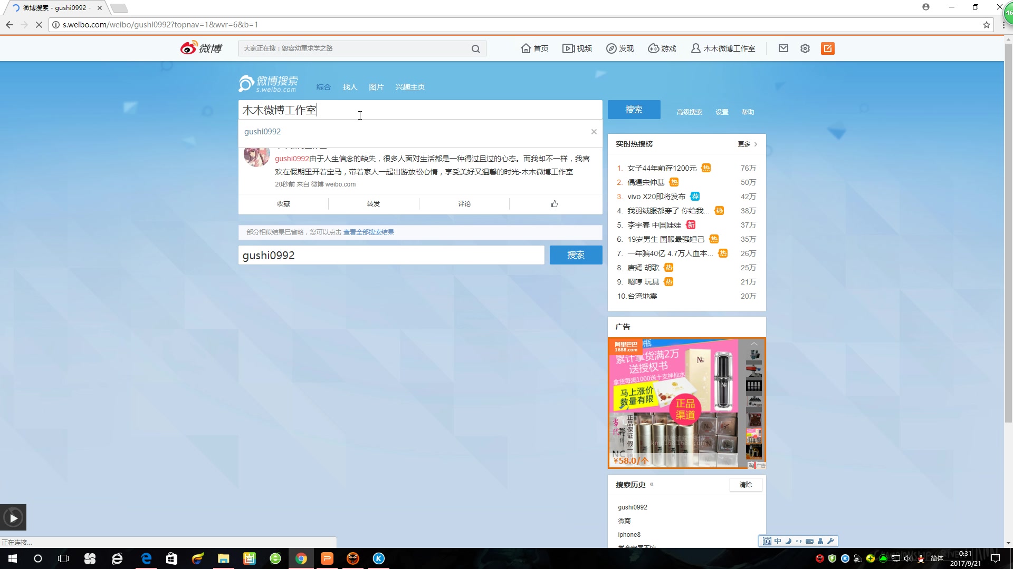The width and height of the screenshot is (1013, 569).
Task: Collapse 搜索历史 with double chevron
Action: tap(652, 484)
